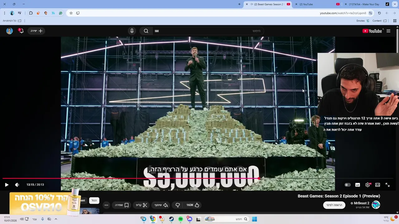Open the extensions puzzle icon
399x224 pixels.
point(31,13)
